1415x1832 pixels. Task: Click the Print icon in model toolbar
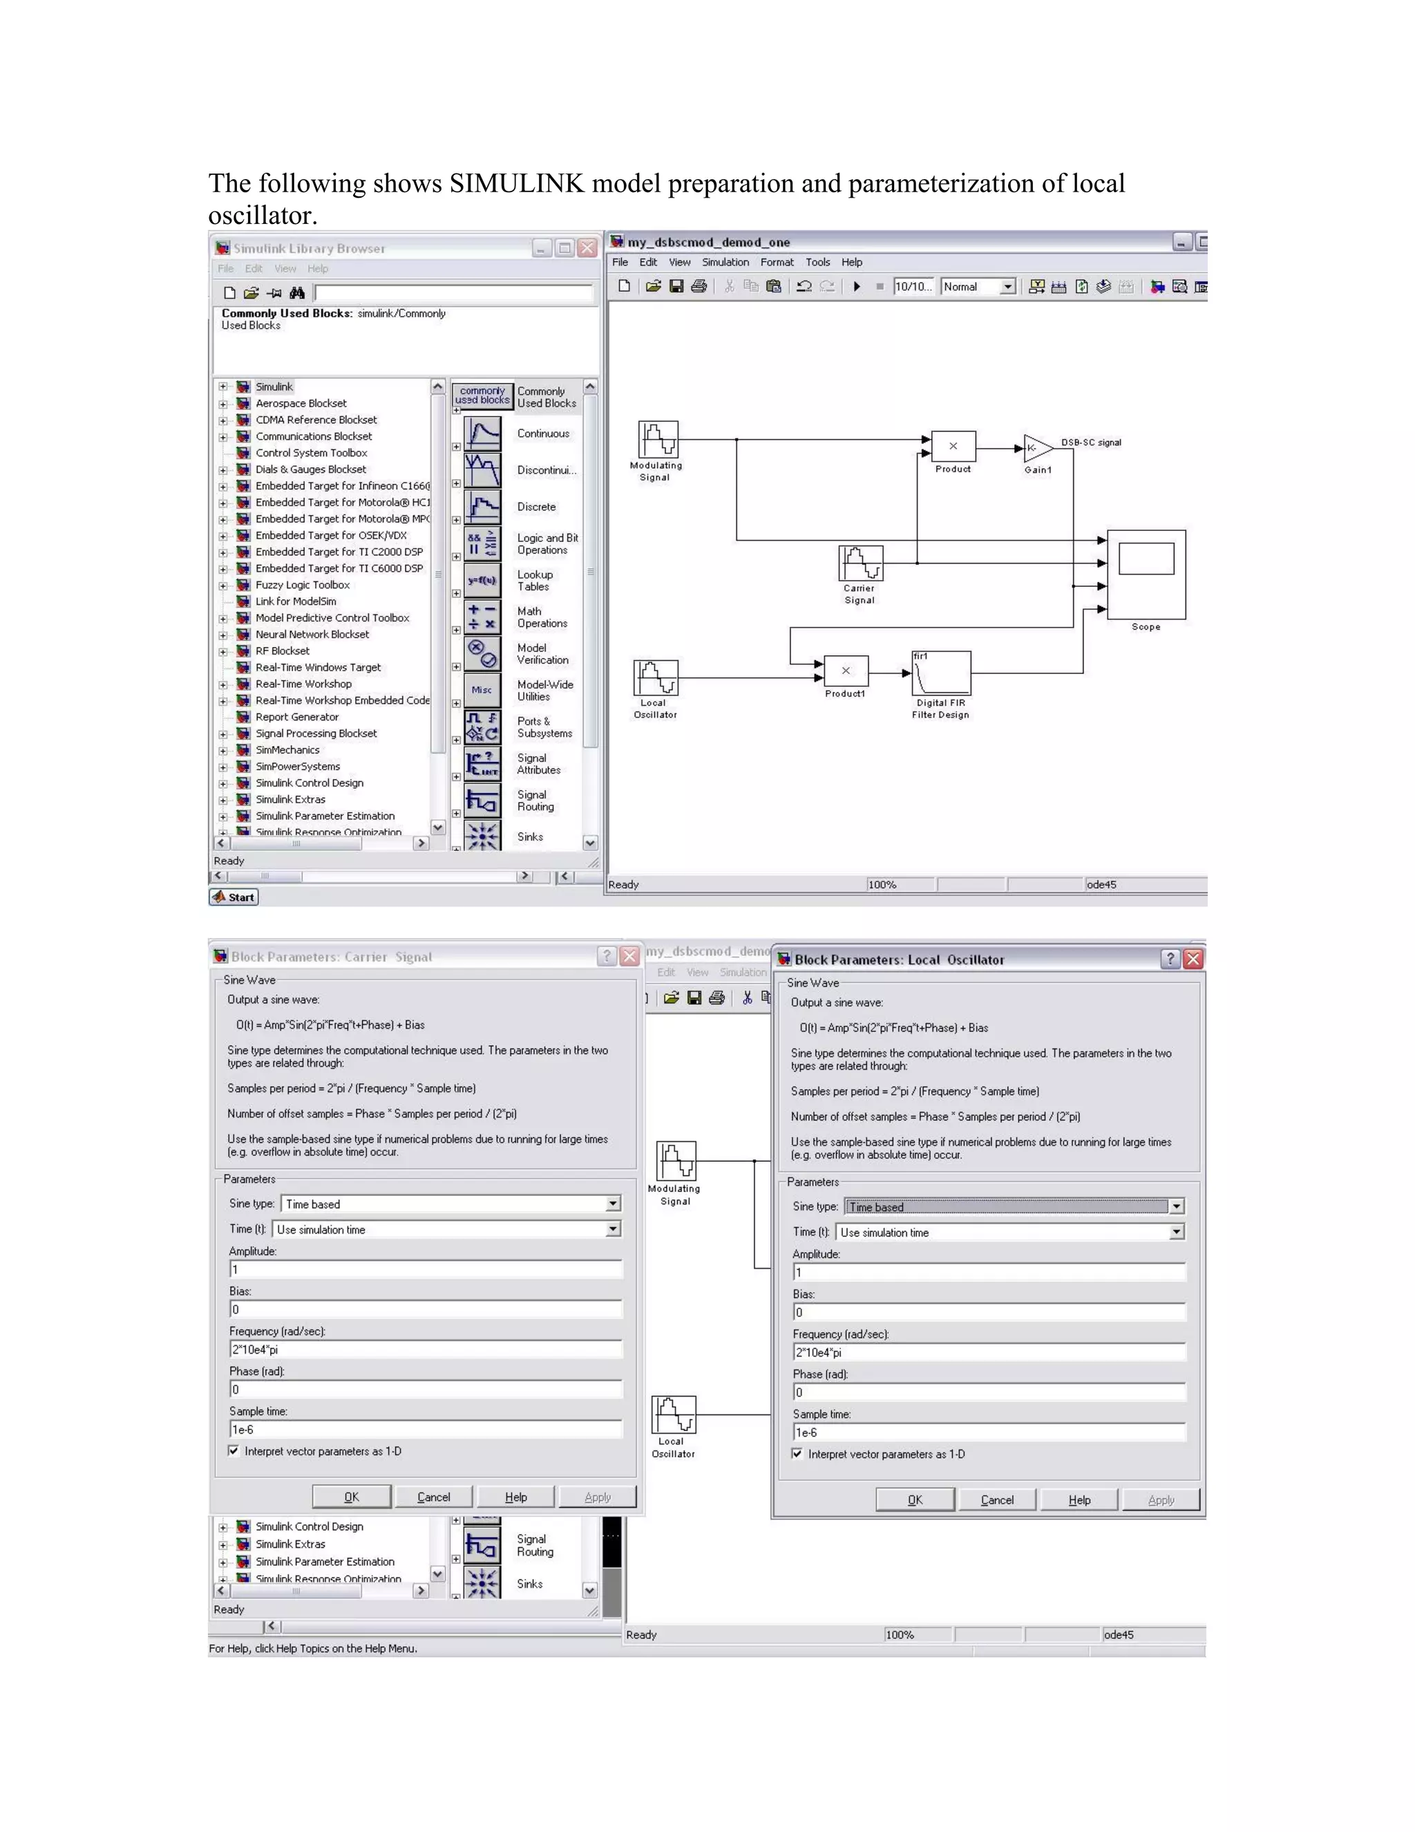pos(699,287)
